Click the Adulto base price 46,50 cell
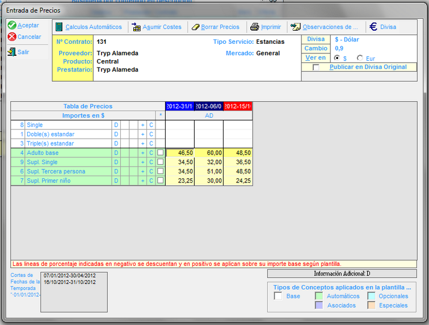Image resolution: width=429 pixels, height=325 pixels. click(x=180, y=153)
